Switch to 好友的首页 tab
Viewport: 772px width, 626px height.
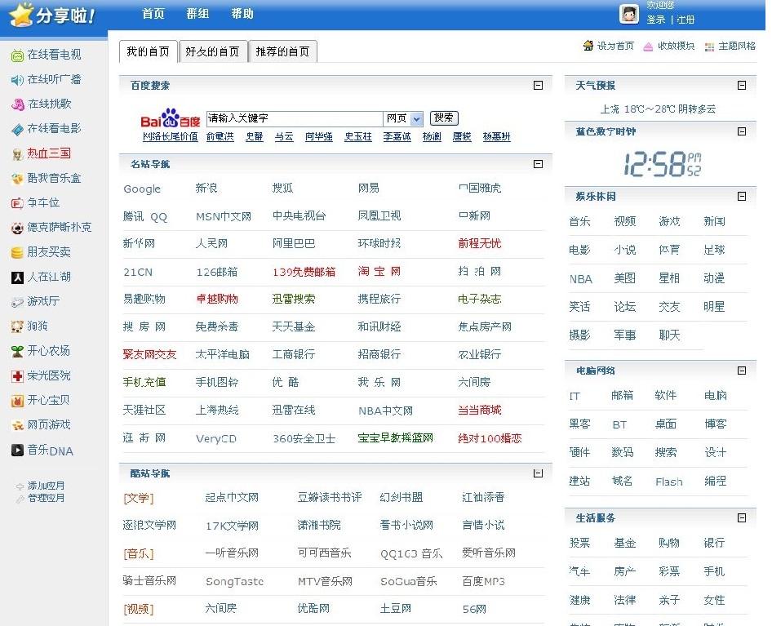212,51
